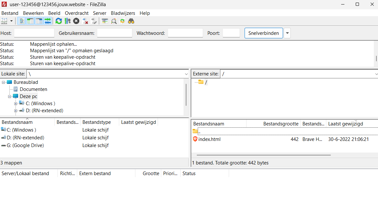
Task: Open the Snelverbinden history dropdown
Action: [x=287, y=33]
